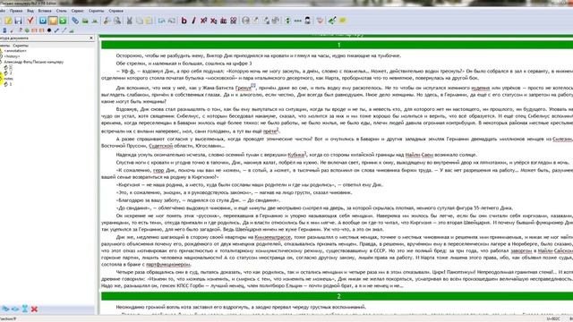Viewport: 573px width, 322px height.
Task: Click the code formatting icon after strikethrough
Action: [x=233, y=21]
